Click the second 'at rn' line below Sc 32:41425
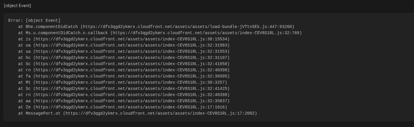Viewport: 414px width, 127px height. click(x=124, y=95)
